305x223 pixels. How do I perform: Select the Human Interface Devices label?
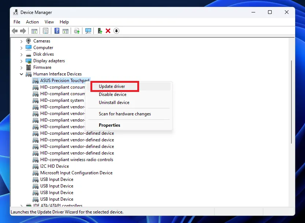coord(57,74)
